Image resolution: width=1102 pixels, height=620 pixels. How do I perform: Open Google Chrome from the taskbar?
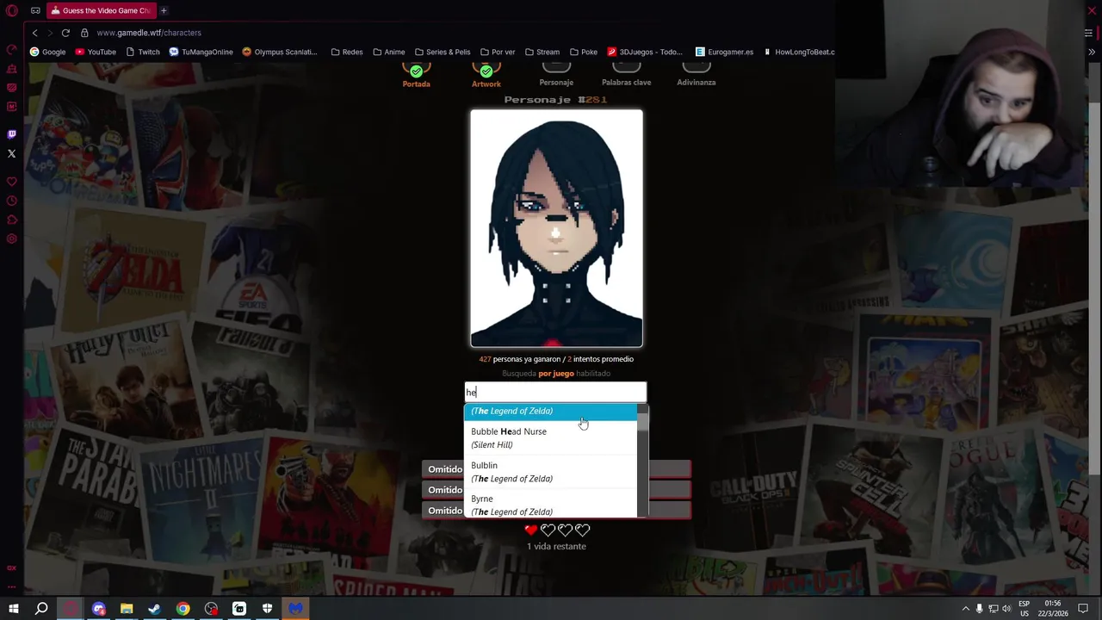point(183,609)
